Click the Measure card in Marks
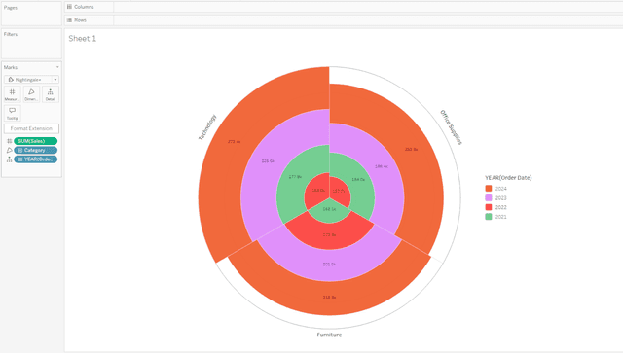Viewport: 623px width, 353px height. 12,94
